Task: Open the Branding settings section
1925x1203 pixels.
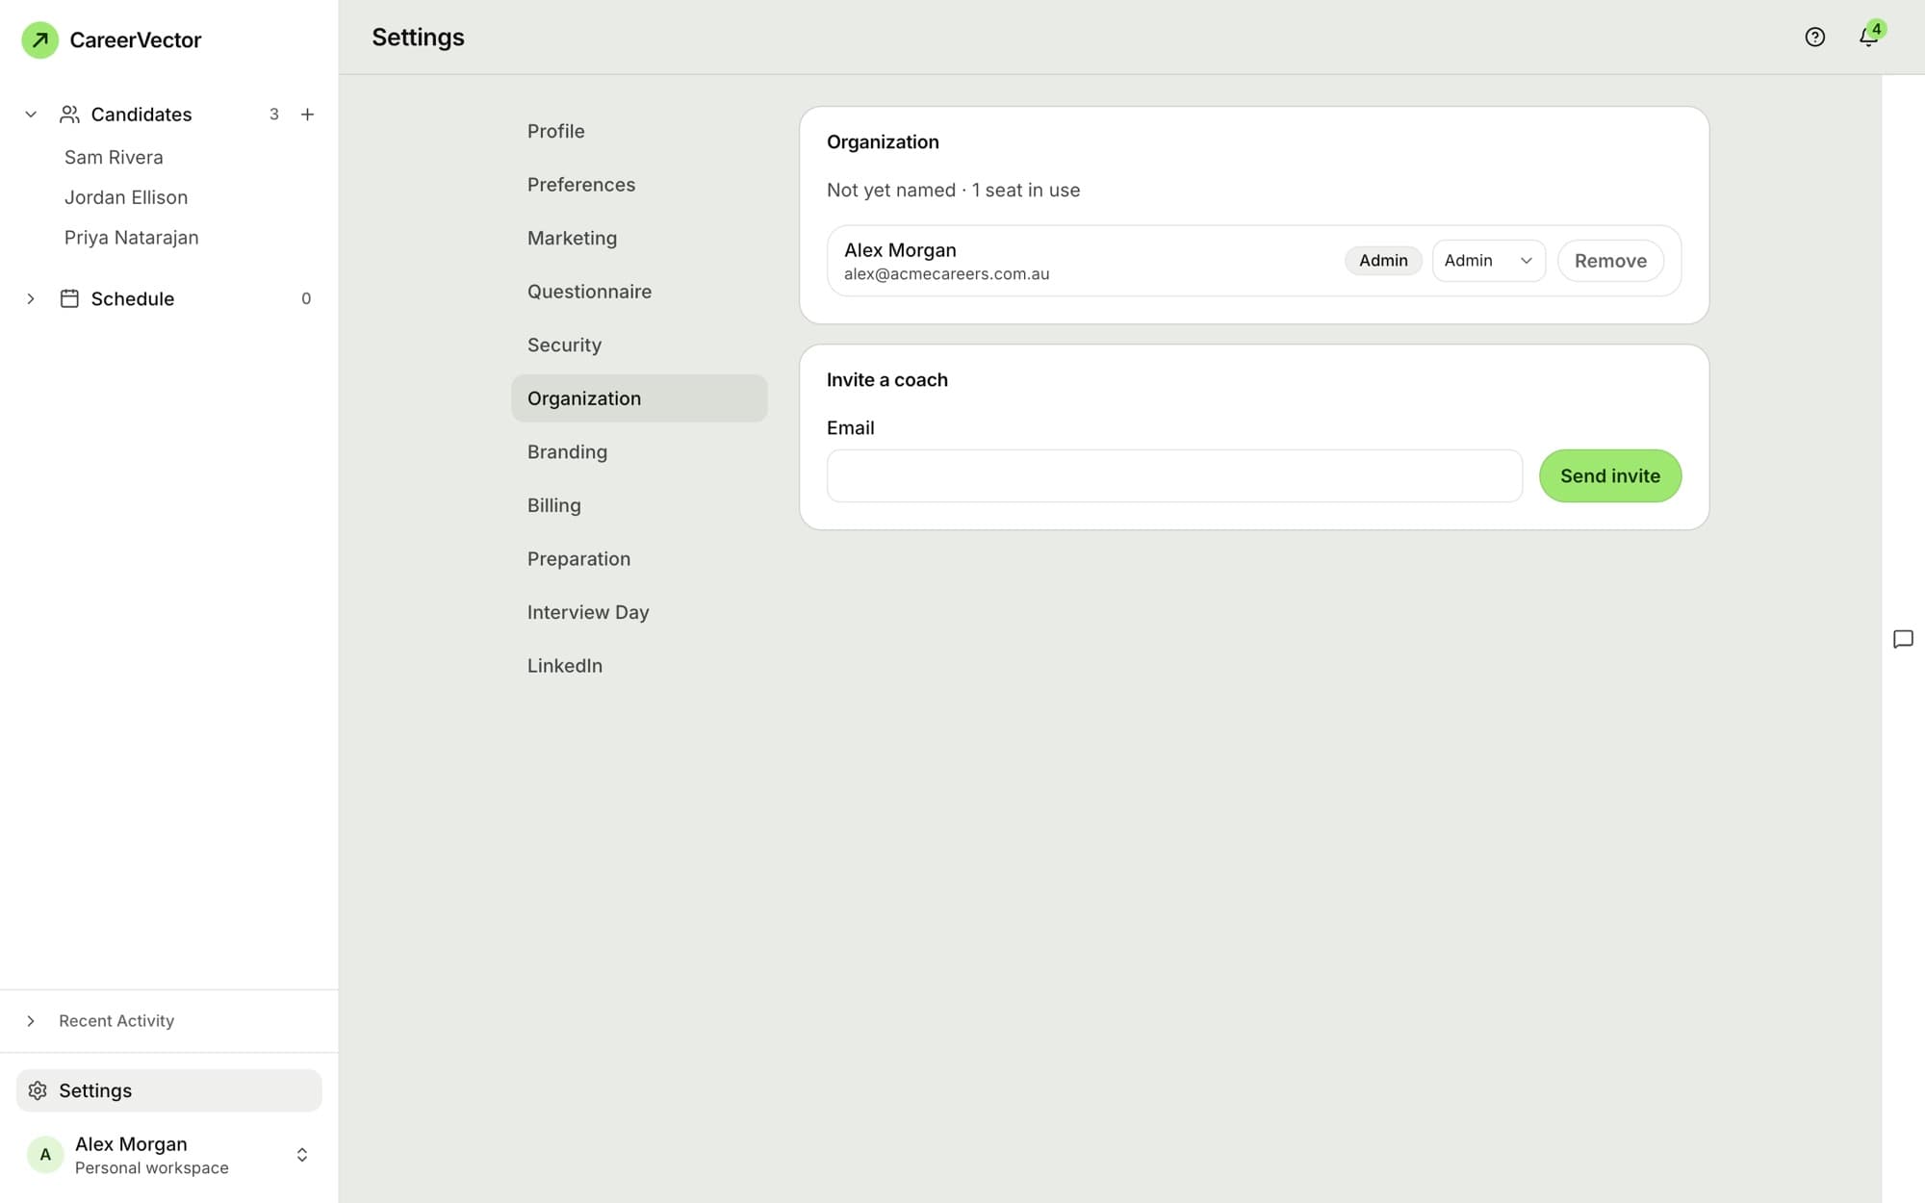Action: [x=639, y=451]
